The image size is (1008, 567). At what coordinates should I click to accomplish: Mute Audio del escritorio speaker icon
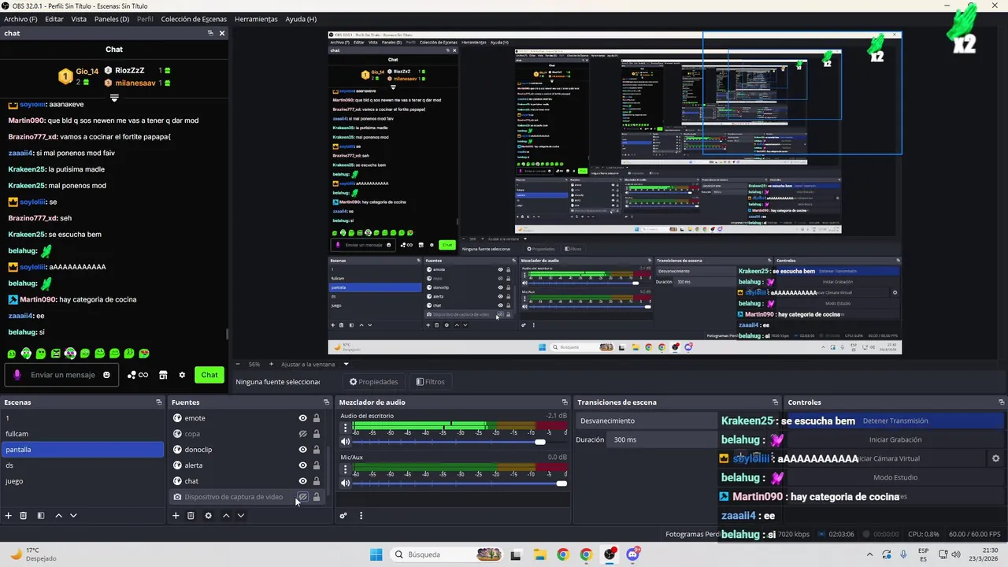click(x=345, y=442)
